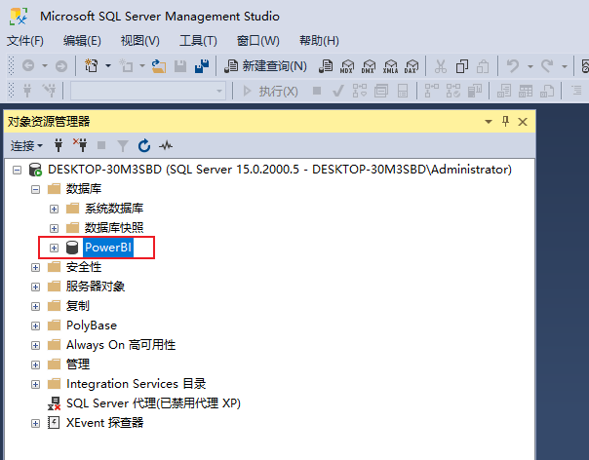Select the PolyBase tree item
Screen dimensions: 589x460
[92, 326]
